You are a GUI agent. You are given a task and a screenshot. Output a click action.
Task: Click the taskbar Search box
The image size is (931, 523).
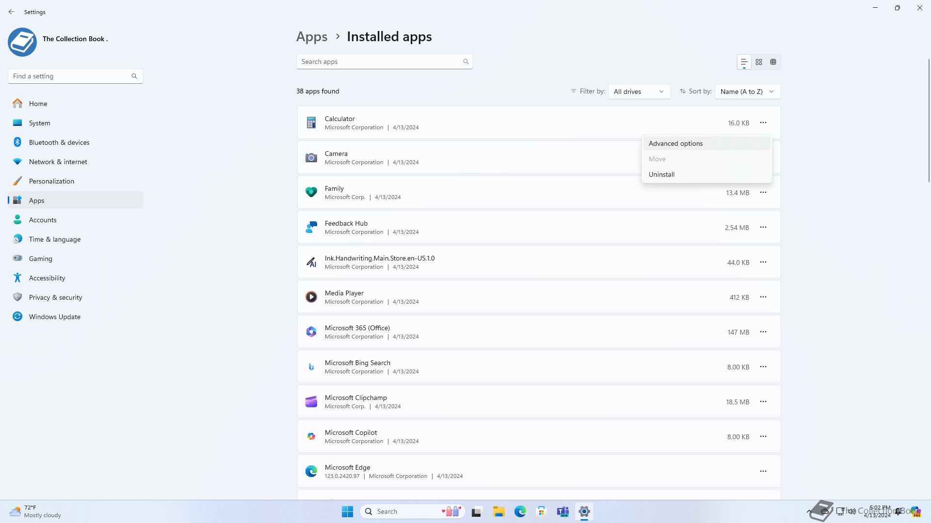413,511
